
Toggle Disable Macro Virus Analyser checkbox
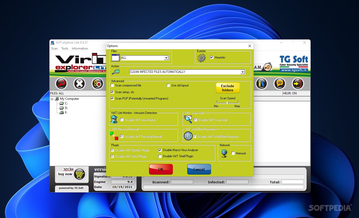coord(160,150)
